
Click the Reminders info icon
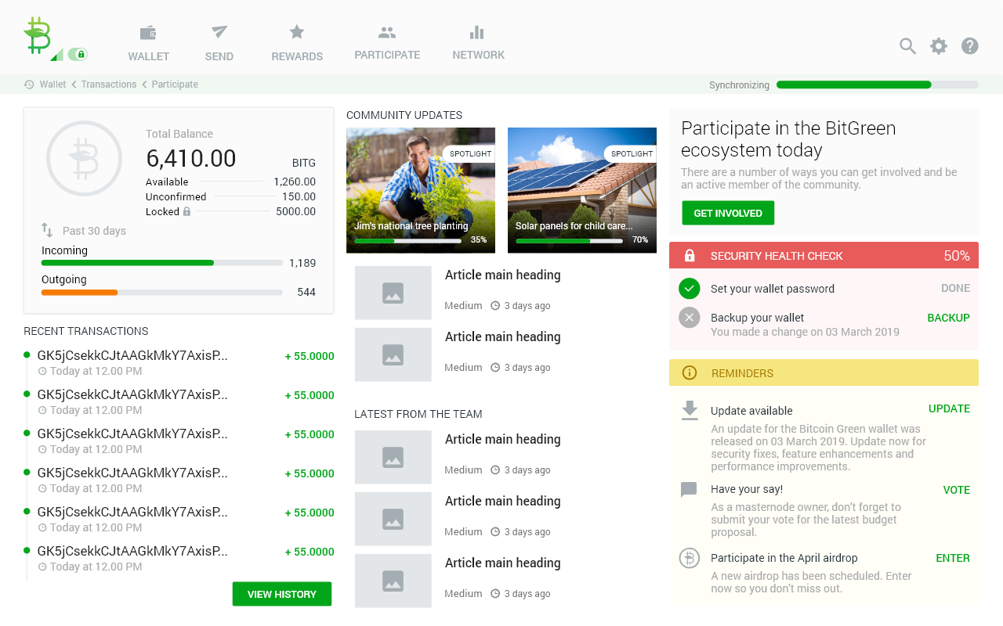690,372
